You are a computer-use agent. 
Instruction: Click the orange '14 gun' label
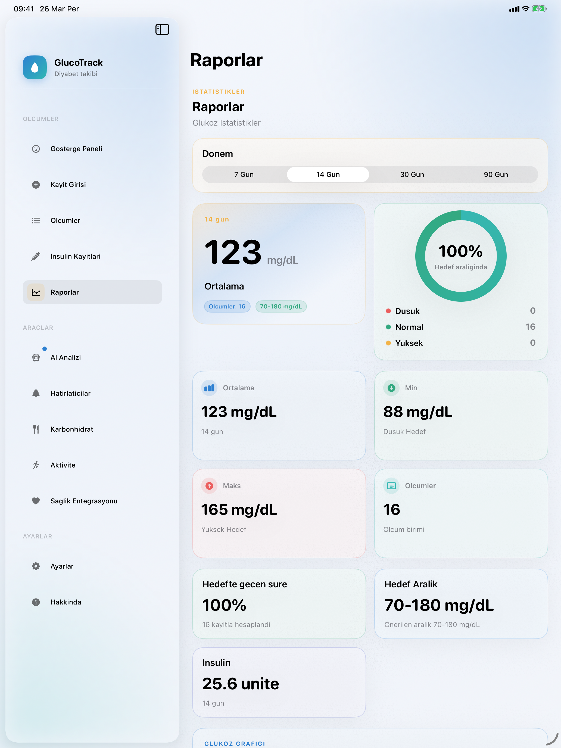click(216, 219)
